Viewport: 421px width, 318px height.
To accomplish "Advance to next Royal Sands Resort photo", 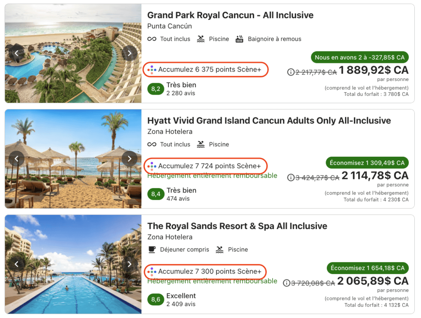I will click(x=130, y=264).
